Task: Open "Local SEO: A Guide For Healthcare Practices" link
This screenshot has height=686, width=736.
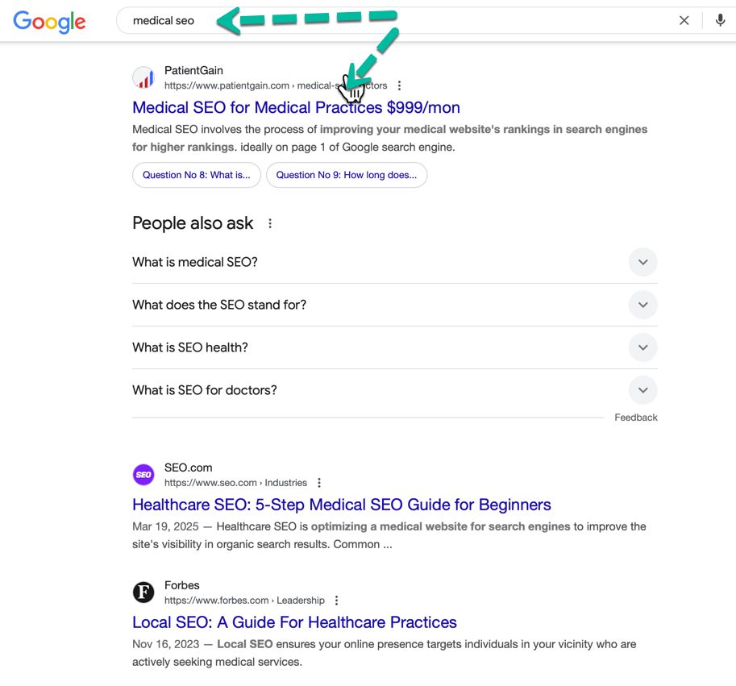Action: (294, 622)
